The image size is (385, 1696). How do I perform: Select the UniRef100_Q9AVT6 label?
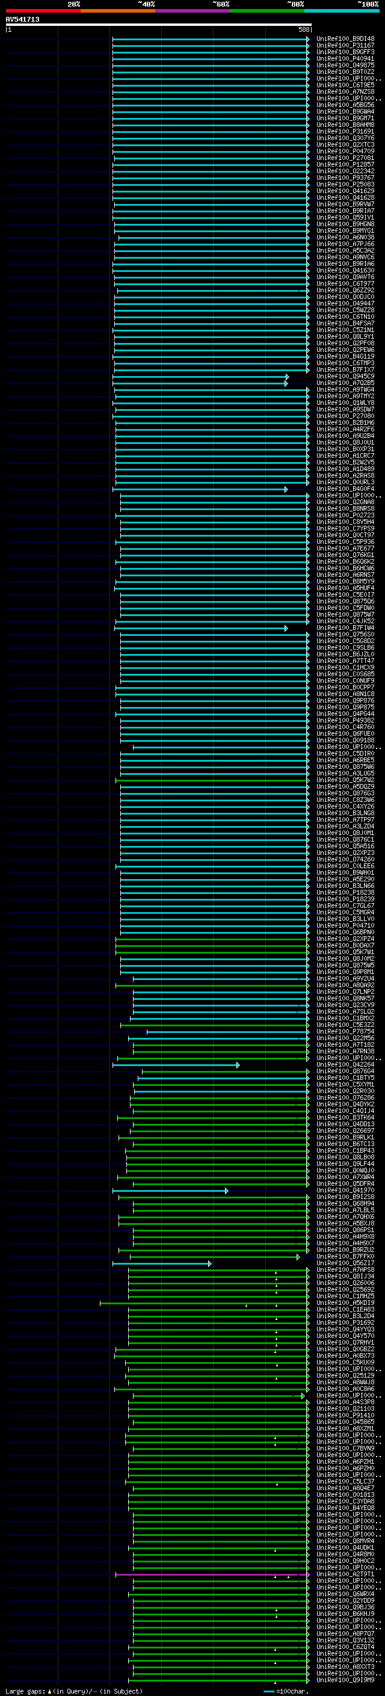pyautogui.click(x=345, y=277)
